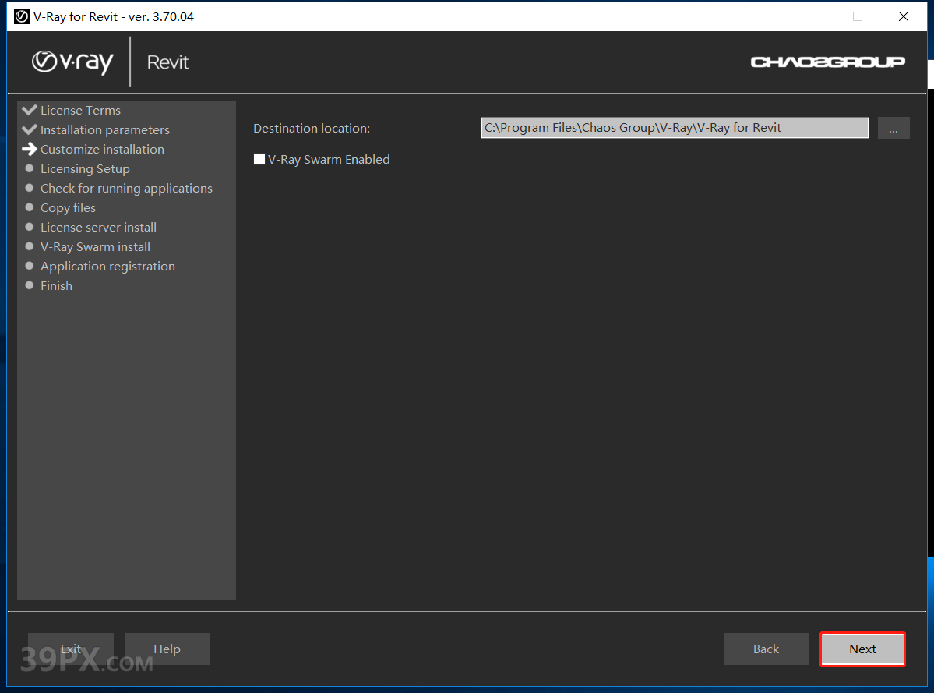
Task: Go back with the Back button
Action: pos(766,649)
